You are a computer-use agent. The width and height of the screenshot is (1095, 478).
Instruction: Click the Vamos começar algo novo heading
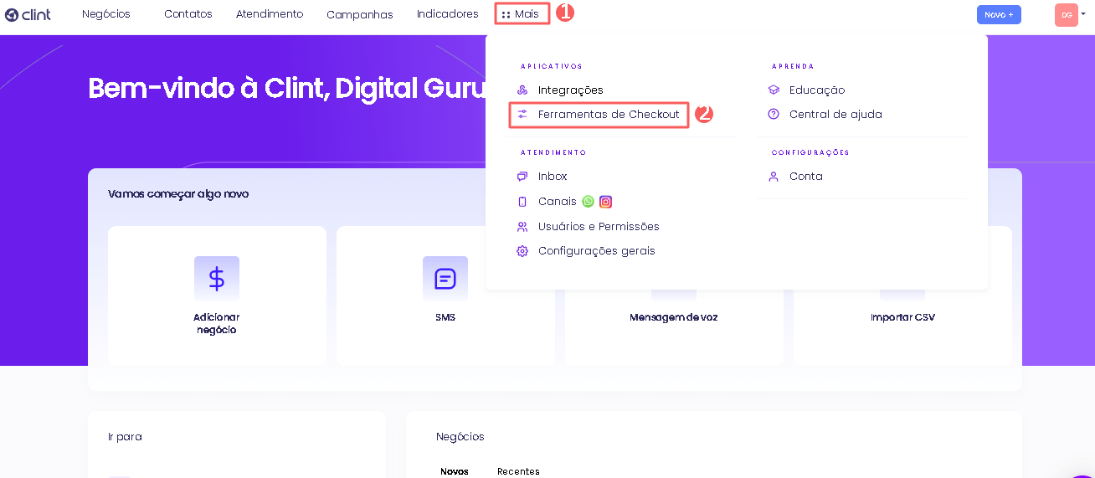178,194
